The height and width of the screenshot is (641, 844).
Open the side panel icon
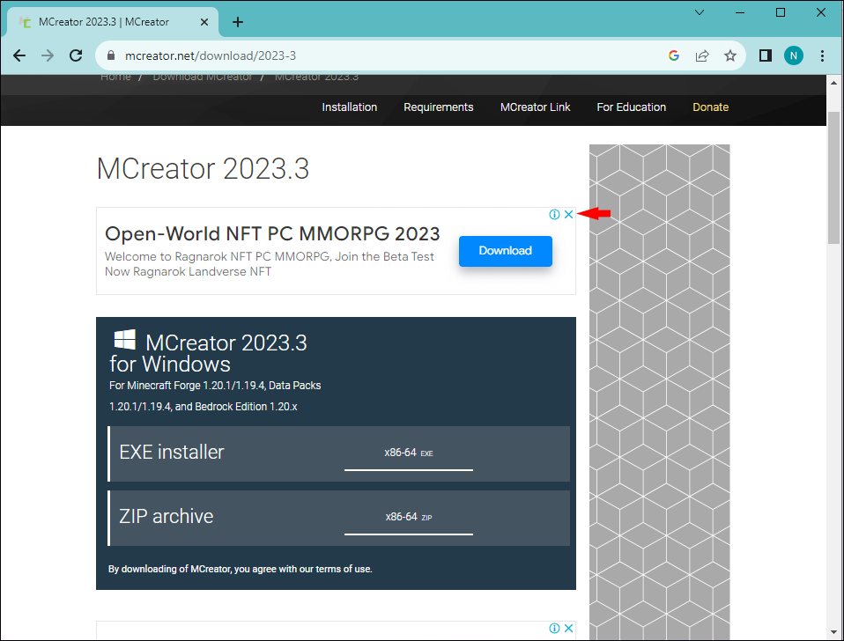[x=766, y=55]
